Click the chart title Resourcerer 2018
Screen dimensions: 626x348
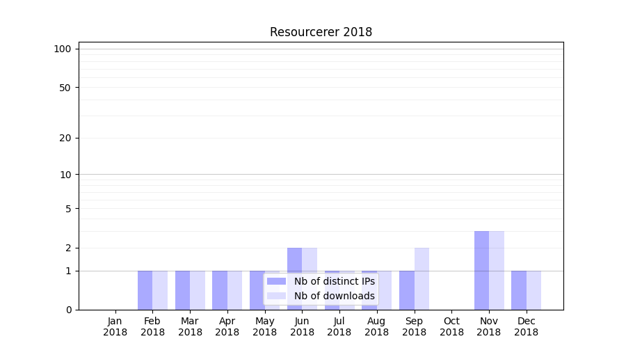point(321,33)
